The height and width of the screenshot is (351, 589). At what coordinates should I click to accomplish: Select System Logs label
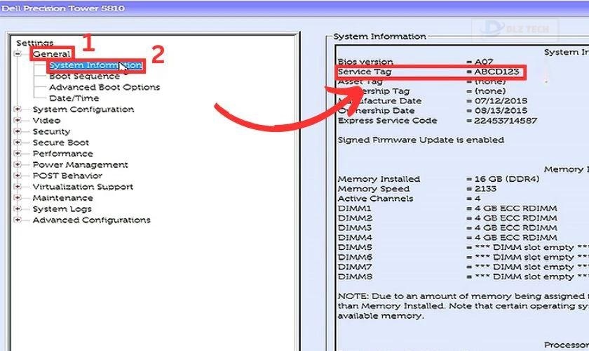[x=62, y=208]
